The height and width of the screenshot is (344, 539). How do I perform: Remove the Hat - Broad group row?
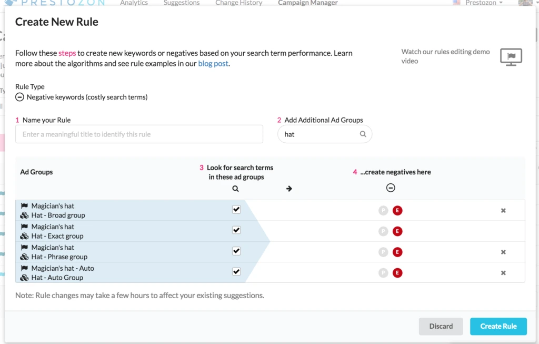(x=503, y=211)
